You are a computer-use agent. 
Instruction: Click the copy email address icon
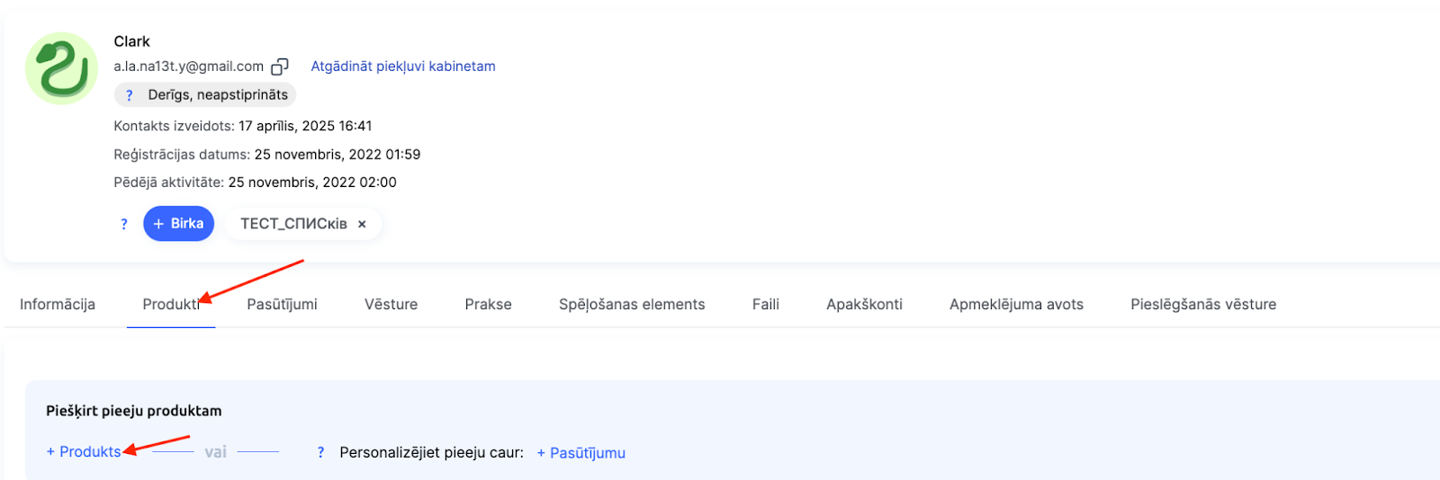click(280, 67)
